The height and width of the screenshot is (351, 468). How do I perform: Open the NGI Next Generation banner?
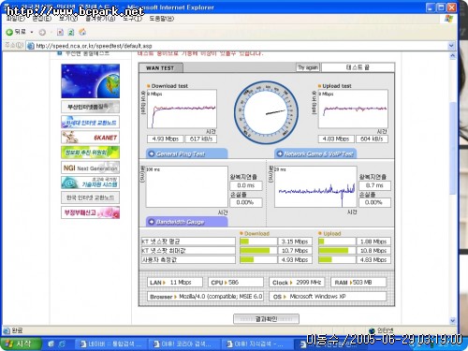[91, 168]
